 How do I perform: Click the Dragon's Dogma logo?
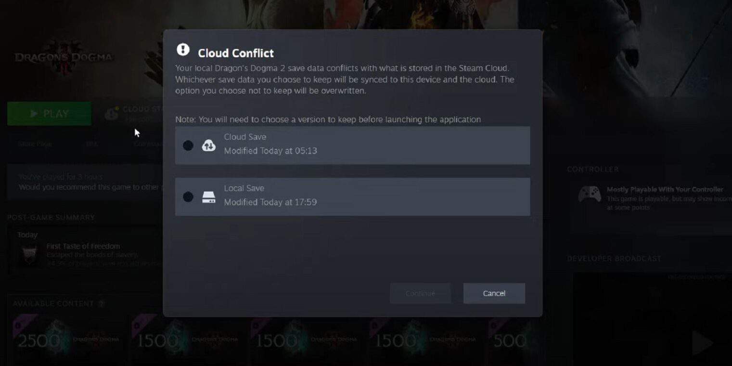coord(64,58)
